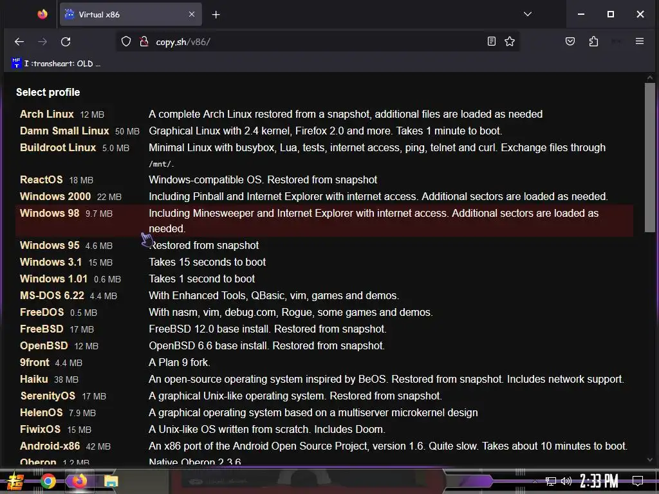
Task: Click the Firefox view icon in tab bar
Action: point(42,14)
